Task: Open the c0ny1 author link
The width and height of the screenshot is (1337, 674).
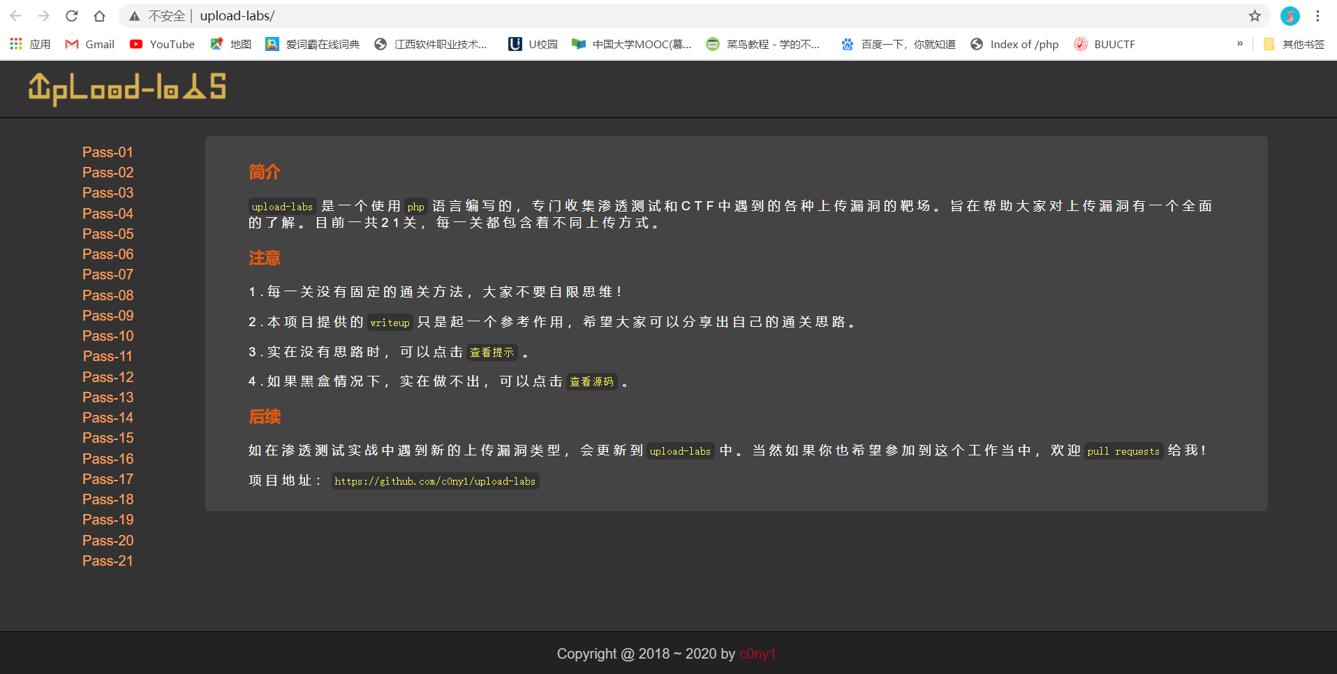Action: tap(758, 654)
